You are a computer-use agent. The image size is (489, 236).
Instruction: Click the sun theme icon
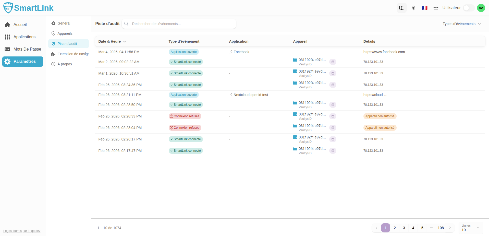(x=413, y=8)
